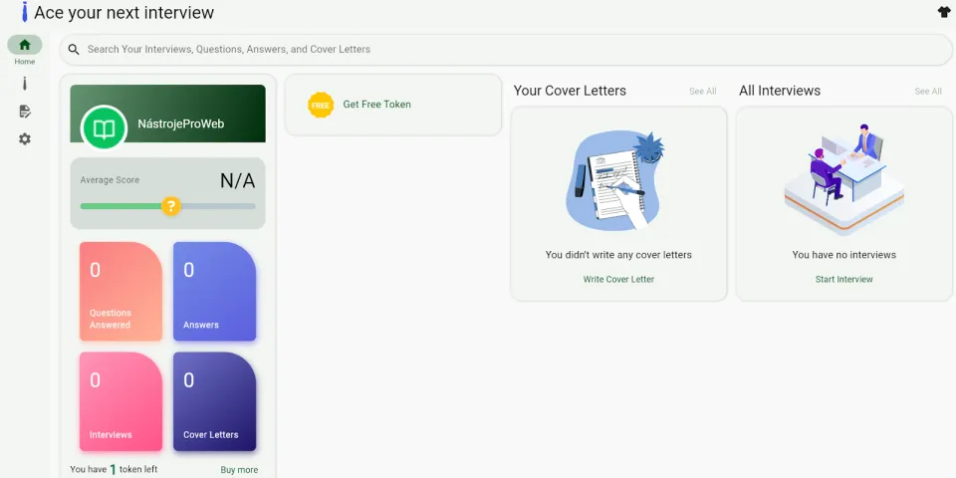Click the Average Score progress bar
The image size is (956, 478).
click(167, 206)
